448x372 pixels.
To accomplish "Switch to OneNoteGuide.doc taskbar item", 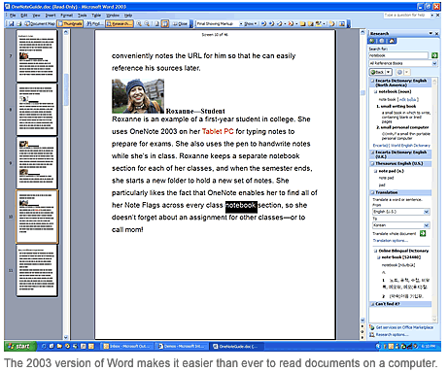I will pos(237,347).
